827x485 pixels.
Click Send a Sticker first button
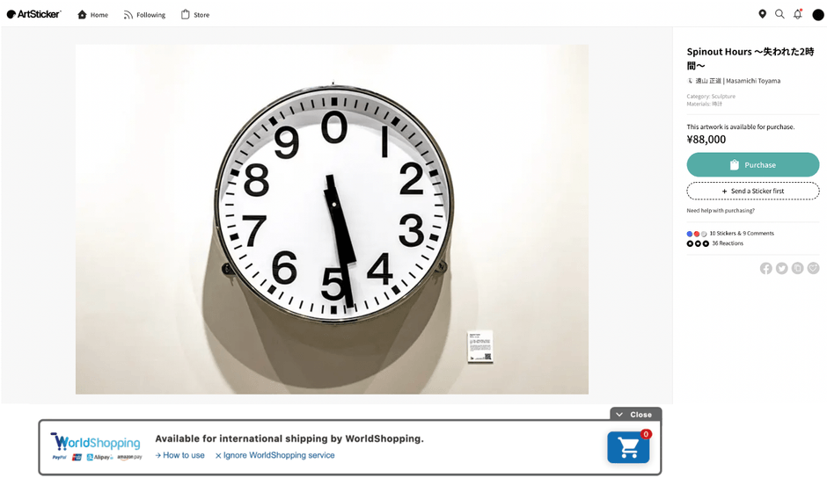tap(752, 192)
